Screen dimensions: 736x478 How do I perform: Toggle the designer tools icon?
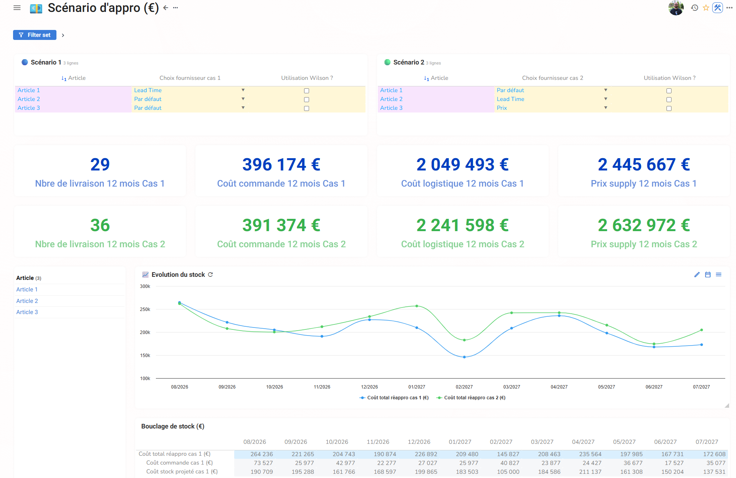pyautogui.click(x=718, y=8)
